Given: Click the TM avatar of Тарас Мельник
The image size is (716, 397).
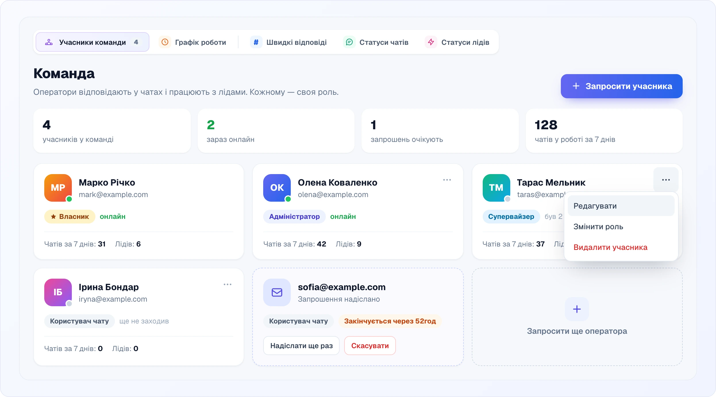Looking at the screenshot, I should [x=496, y=188].
